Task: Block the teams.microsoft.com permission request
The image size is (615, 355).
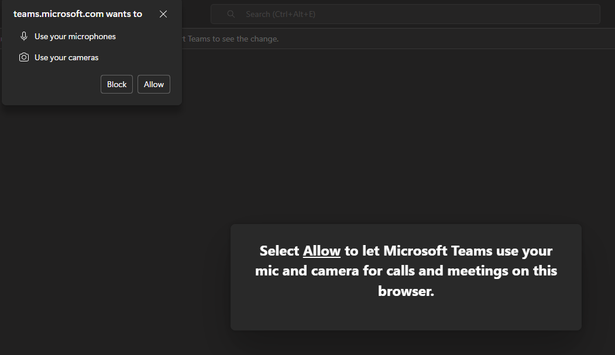Action: (x=116, y=84)
